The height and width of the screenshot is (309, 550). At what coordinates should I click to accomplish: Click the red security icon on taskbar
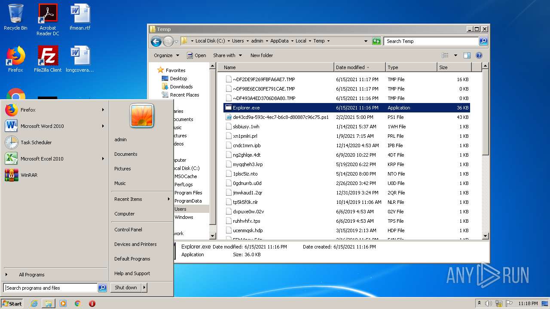(92, 303)
